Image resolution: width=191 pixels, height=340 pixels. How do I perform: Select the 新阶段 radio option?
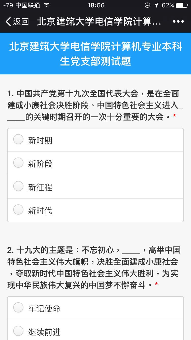18,163
